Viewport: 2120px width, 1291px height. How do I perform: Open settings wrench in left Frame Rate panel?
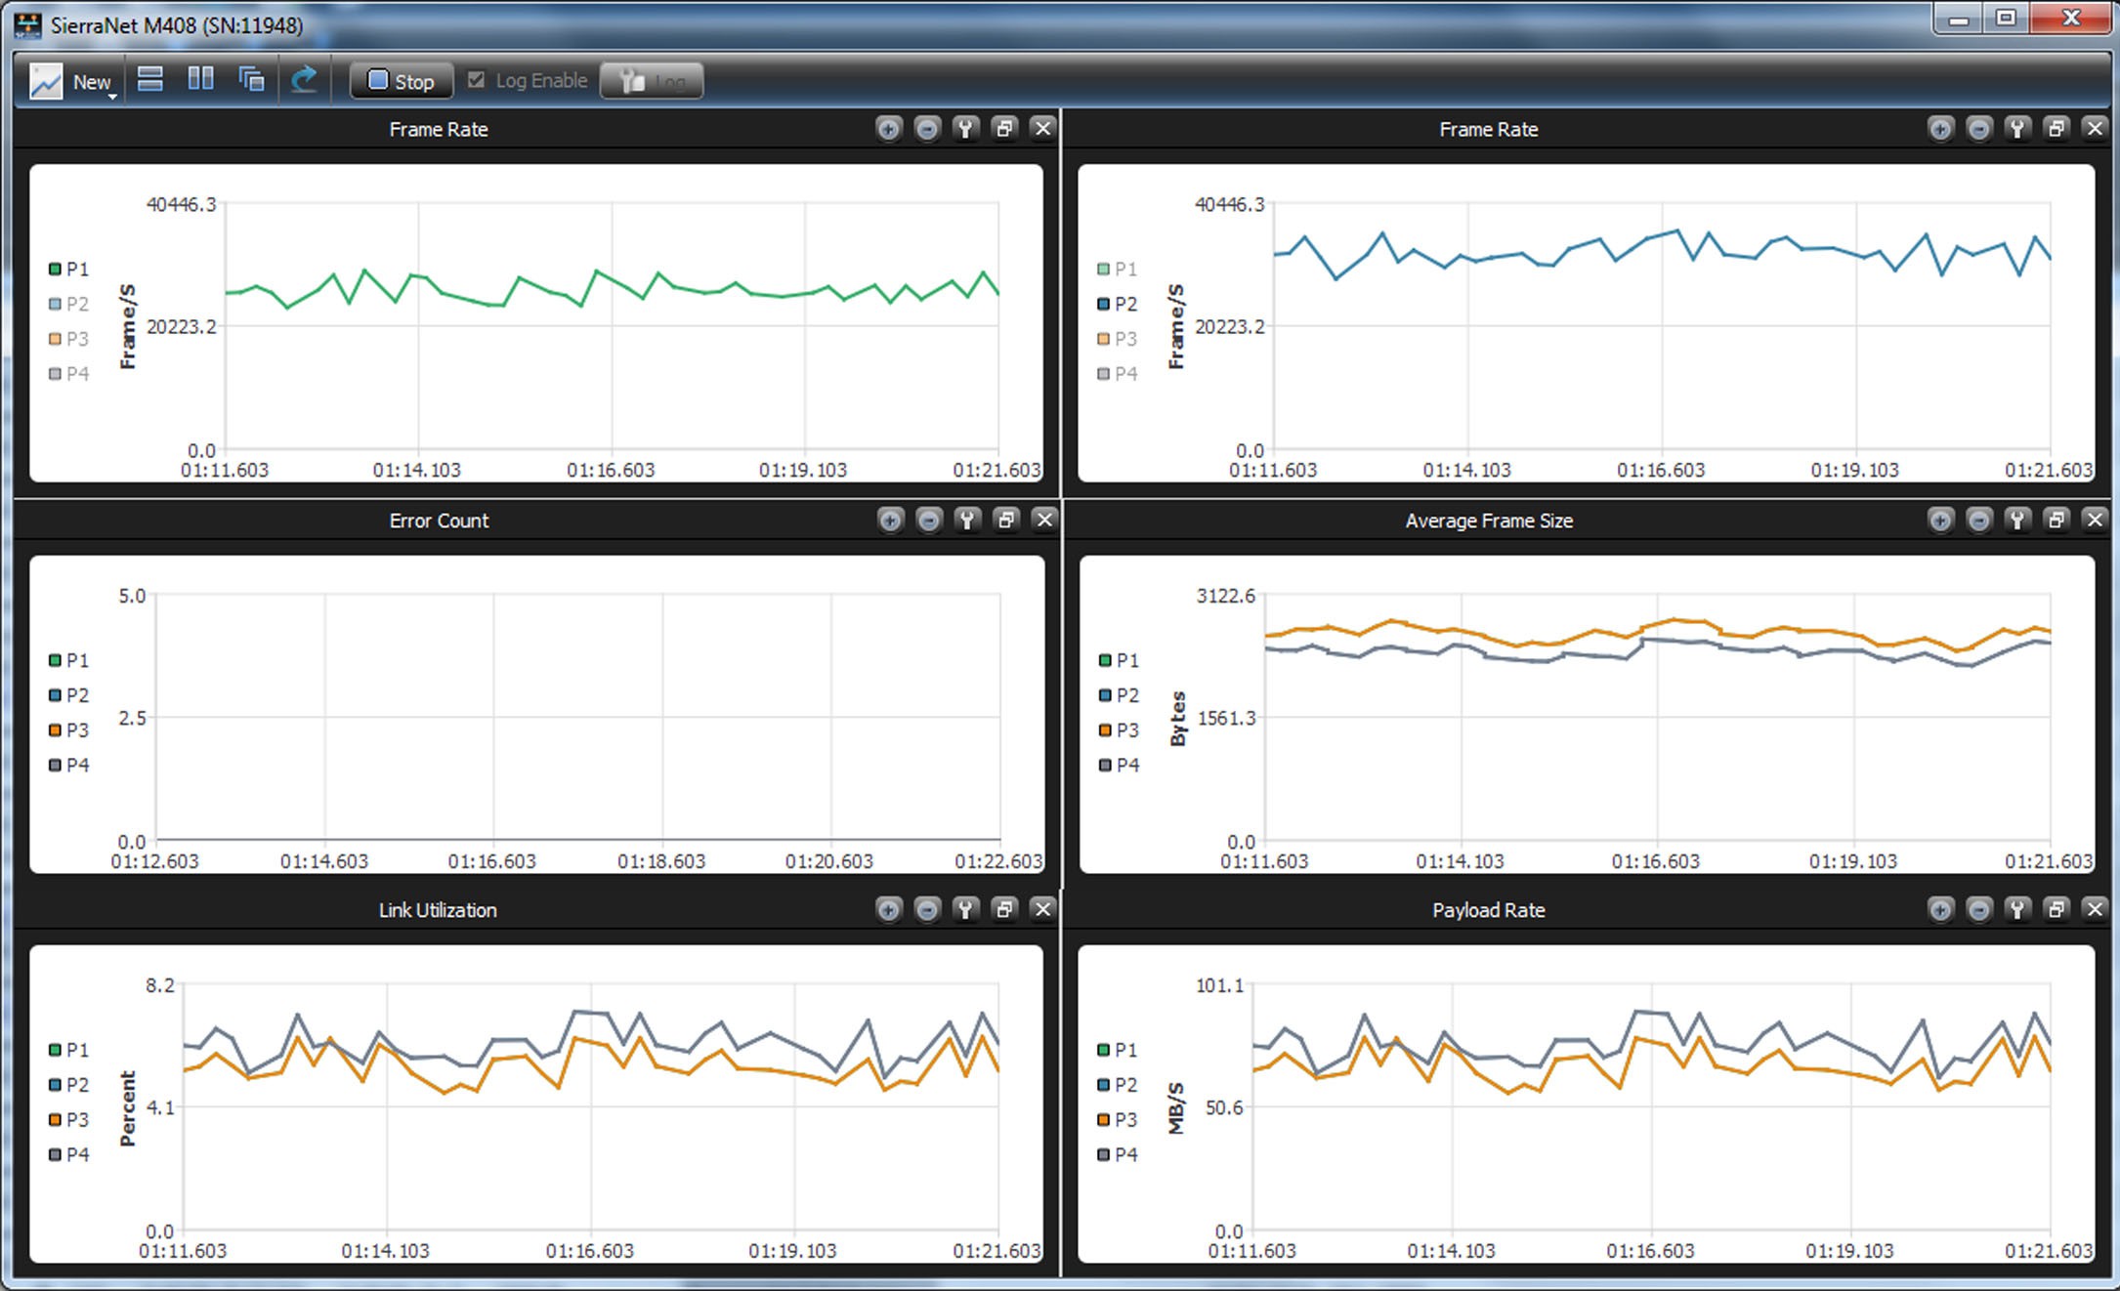965,129
